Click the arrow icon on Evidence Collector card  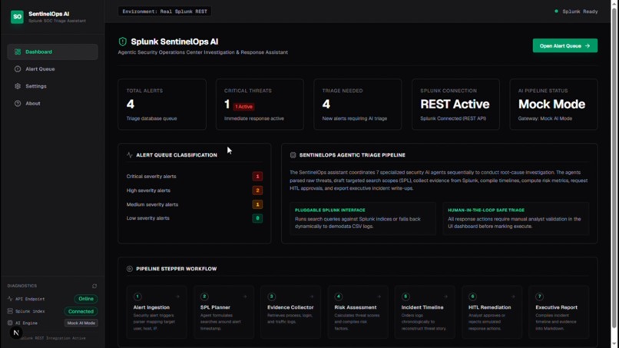tap(312, 297)
